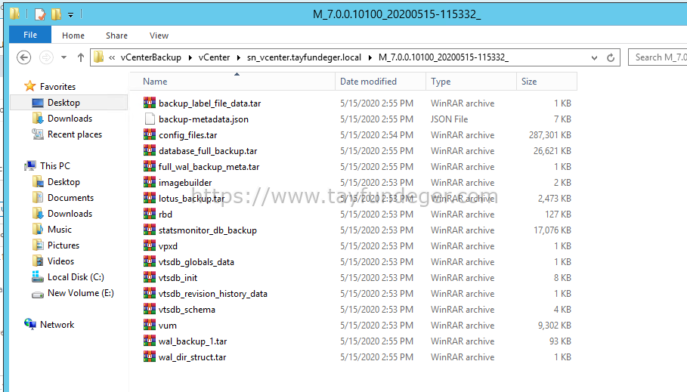This screenshot has height=392, width=687.
Task: Click the 26,621 KB size value
Action: [552, 150]
